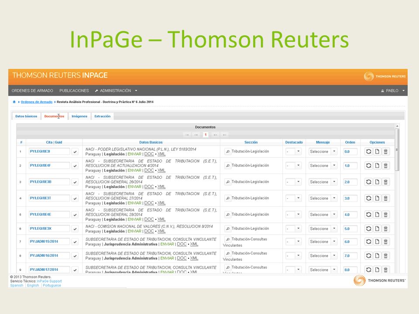Click ENVIAR link in row 1
The height and width of the screenshot is (314, 419).
tap(134, 154)
